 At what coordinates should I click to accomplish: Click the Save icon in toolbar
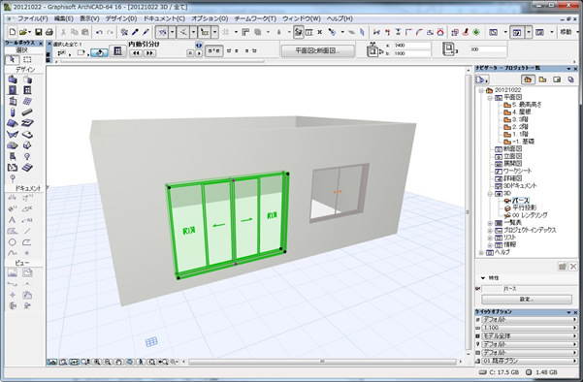(38, 32)
